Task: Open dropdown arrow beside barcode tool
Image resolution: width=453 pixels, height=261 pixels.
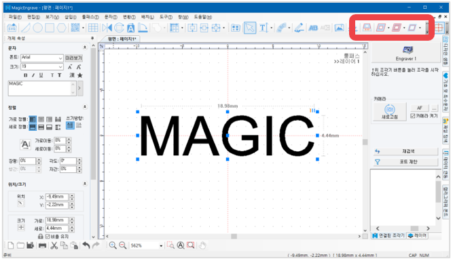Action: tap(84, 28)
